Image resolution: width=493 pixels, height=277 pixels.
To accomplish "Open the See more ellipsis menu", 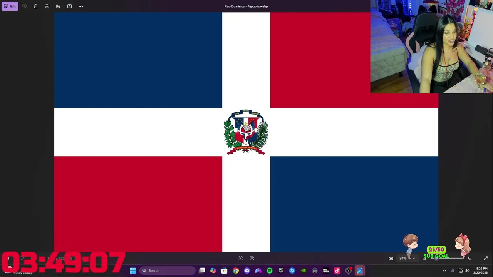I will (x=80, y=6).
